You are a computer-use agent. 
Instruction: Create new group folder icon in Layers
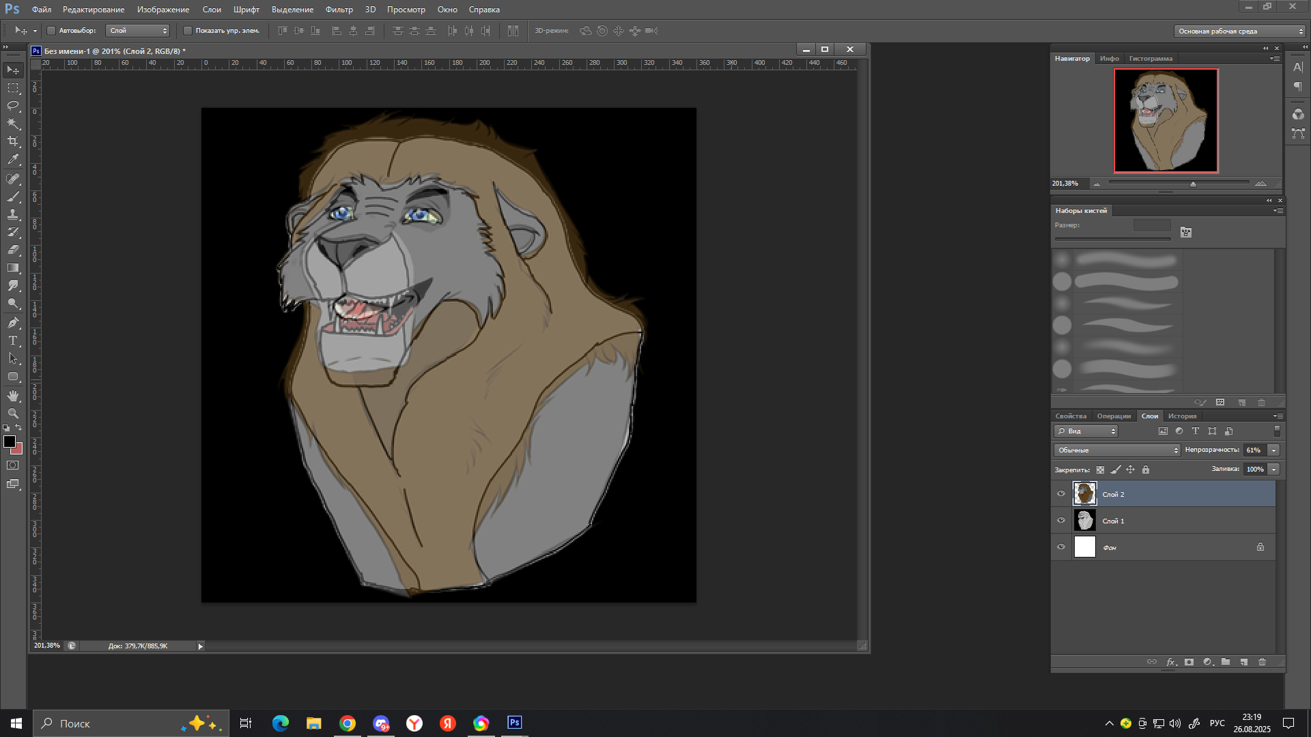pos(1226,662)
